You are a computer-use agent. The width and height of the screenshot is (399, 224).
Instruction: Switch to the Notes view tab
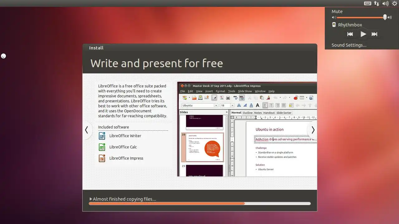click(258, 113)
